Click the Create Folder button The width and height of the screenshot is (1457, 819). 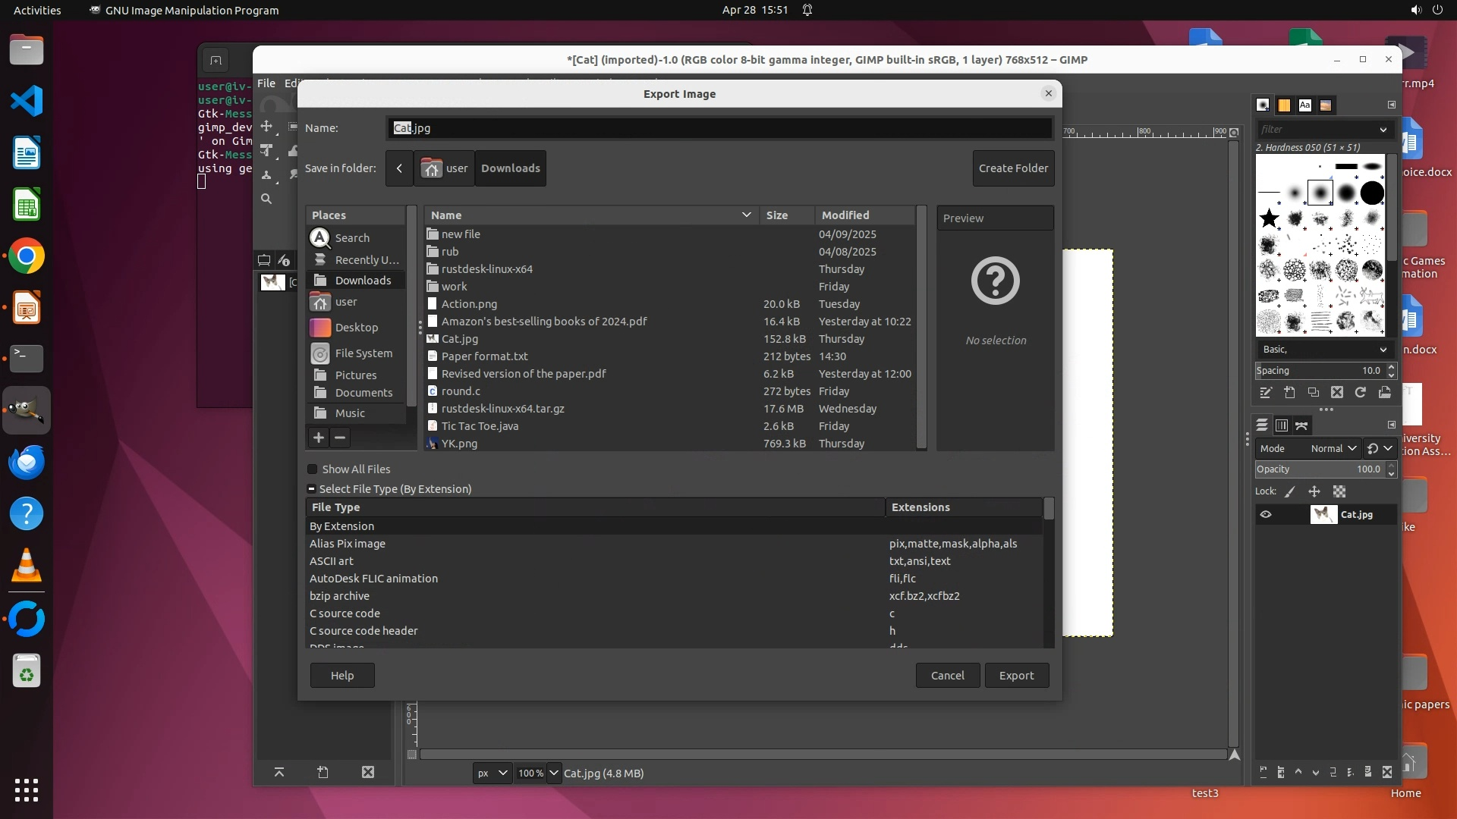[1013, 168]
